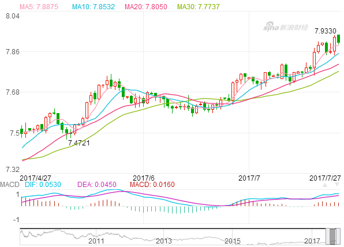Click the dark selected range in overview
The image size is (344, 247).
pos(333,236)
